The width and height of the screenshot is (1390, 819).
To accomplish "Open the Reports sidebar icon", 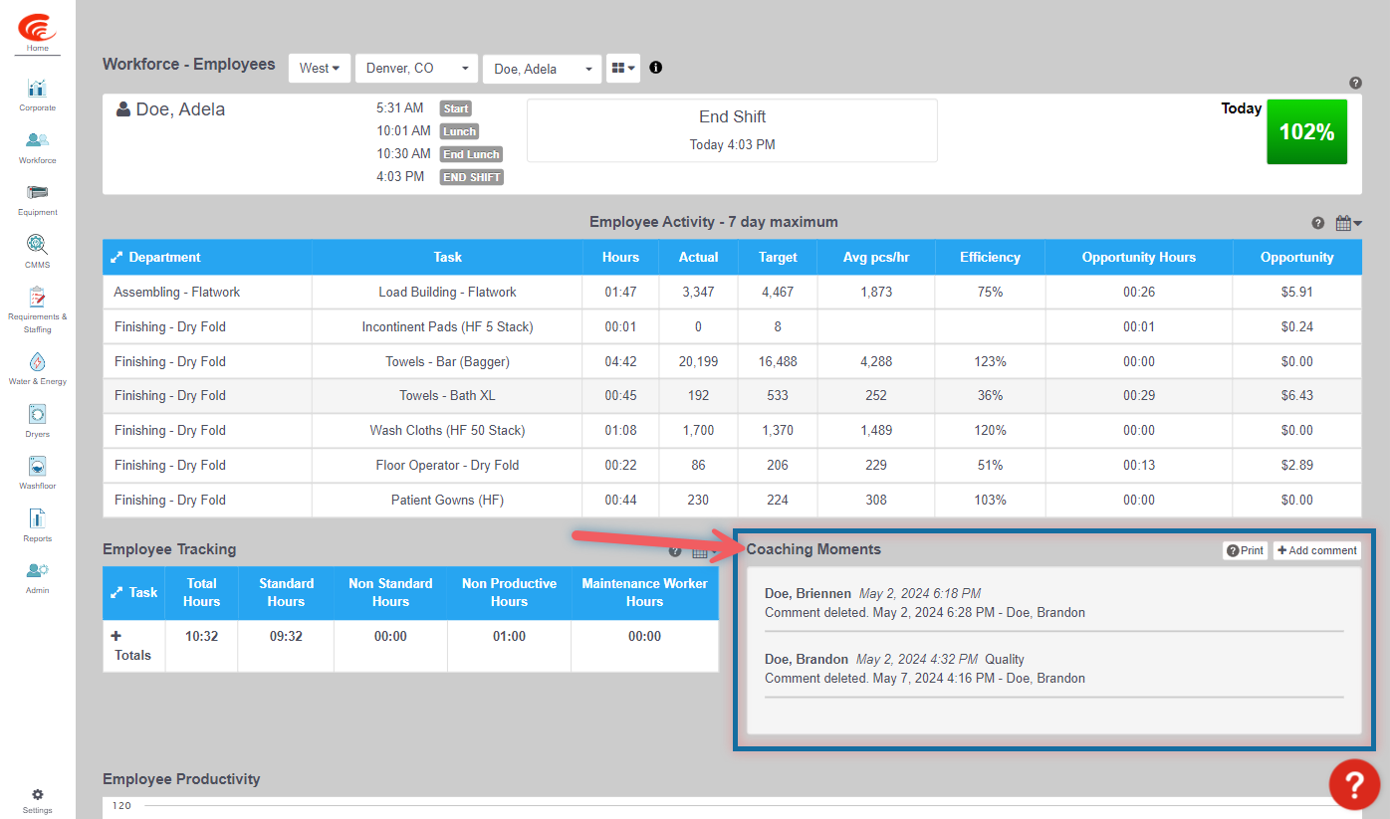I will [x=37, y=525].
